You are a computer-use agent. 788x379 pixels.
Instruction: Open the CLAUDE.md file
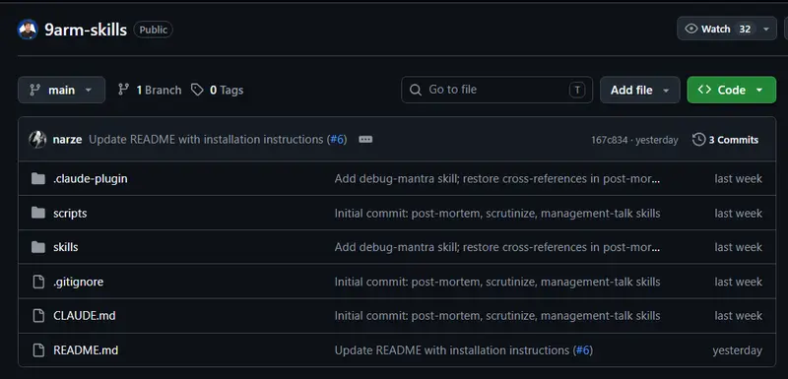(x=85, y=316)
